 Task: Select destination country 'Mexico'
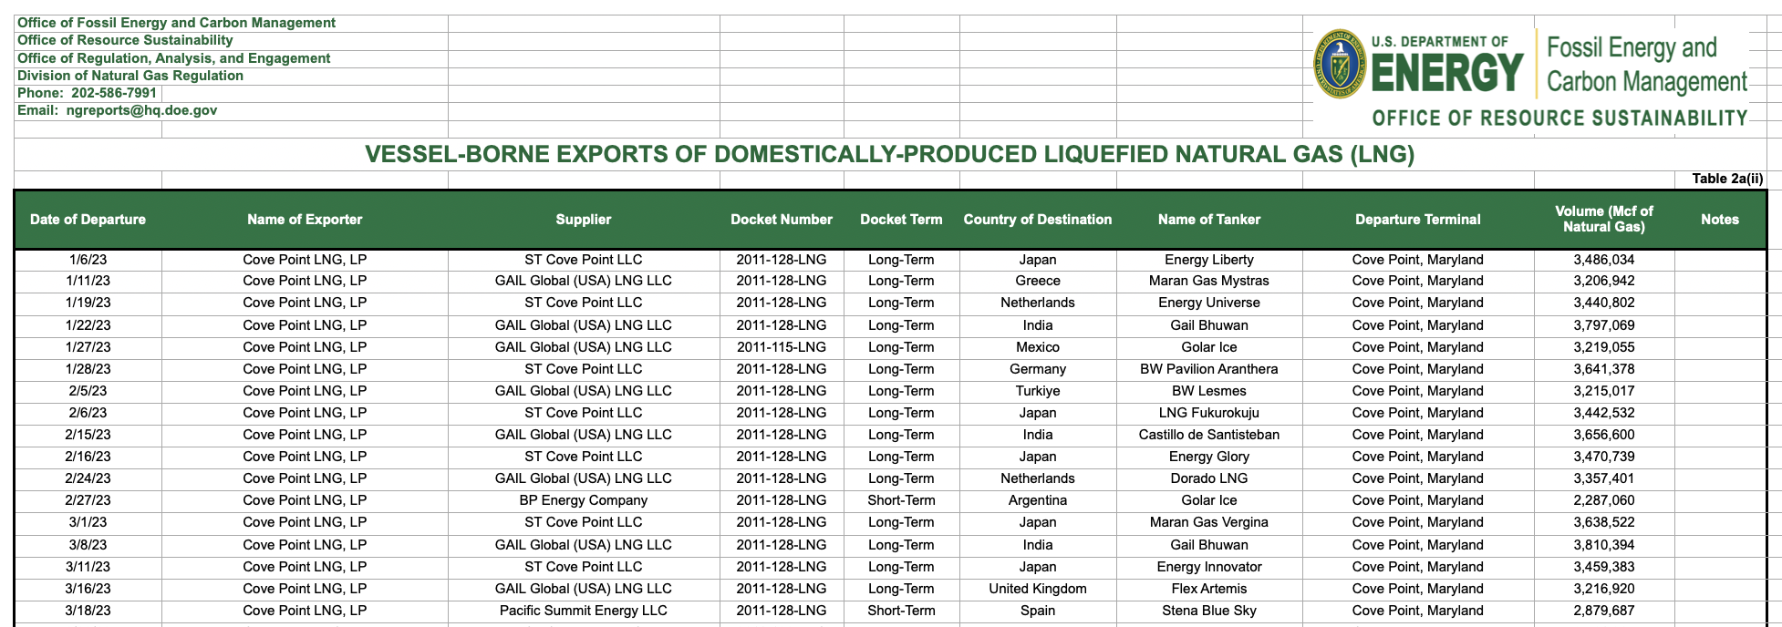pyautogui.click(x=1038, y=347)
